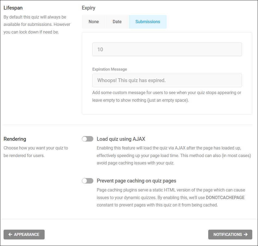Select the Date expiry tab

(117, 22)
